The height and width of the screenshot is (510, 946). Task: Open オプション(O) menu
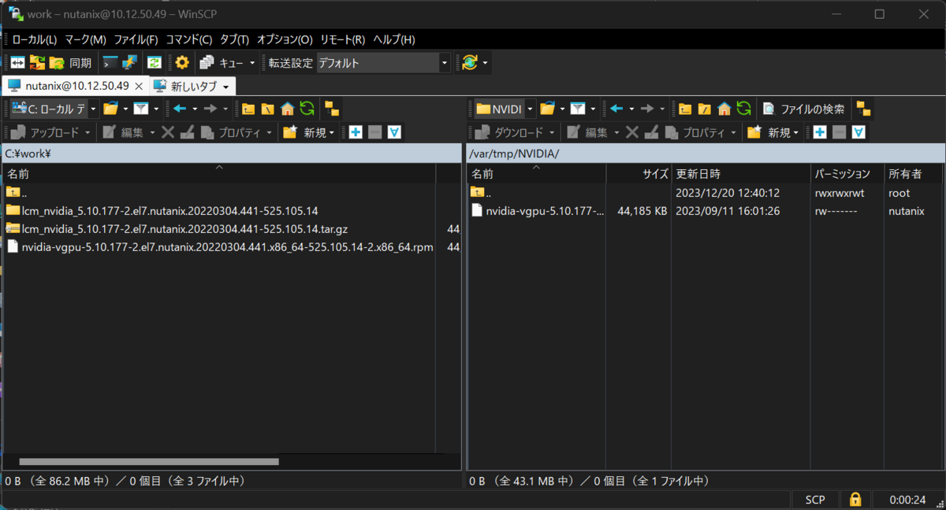coord(285,39)
